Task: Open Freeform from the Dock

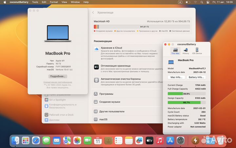Action: [x=139, y=141]
